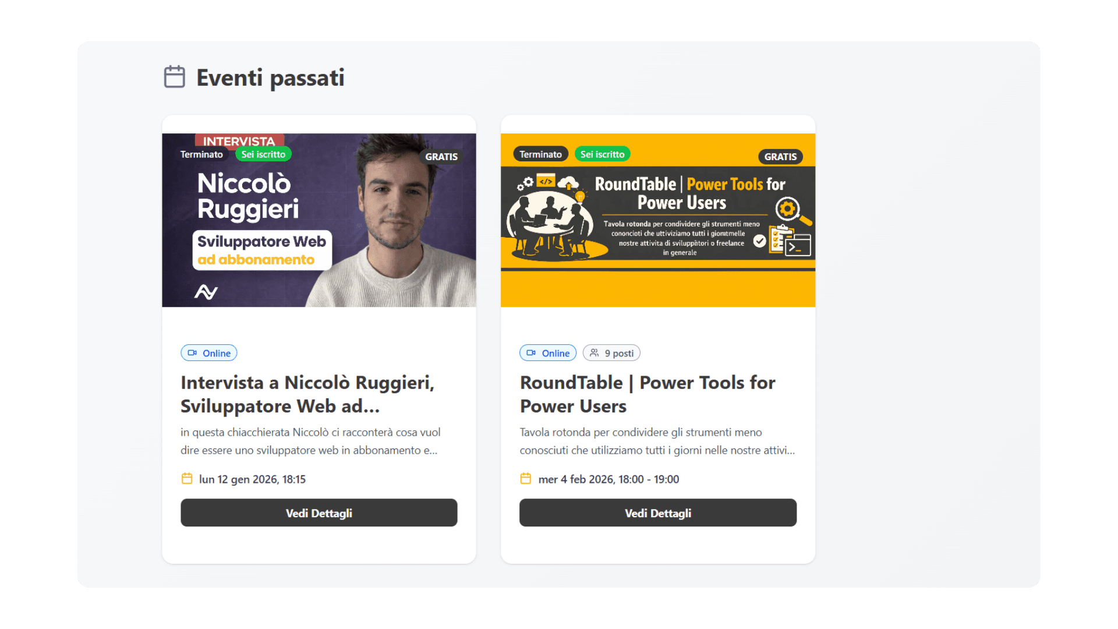This screenshot has width=1118, height=629.
Task: Click the GRATIS label on the RoundTable banner
Action: click(780, 157)
